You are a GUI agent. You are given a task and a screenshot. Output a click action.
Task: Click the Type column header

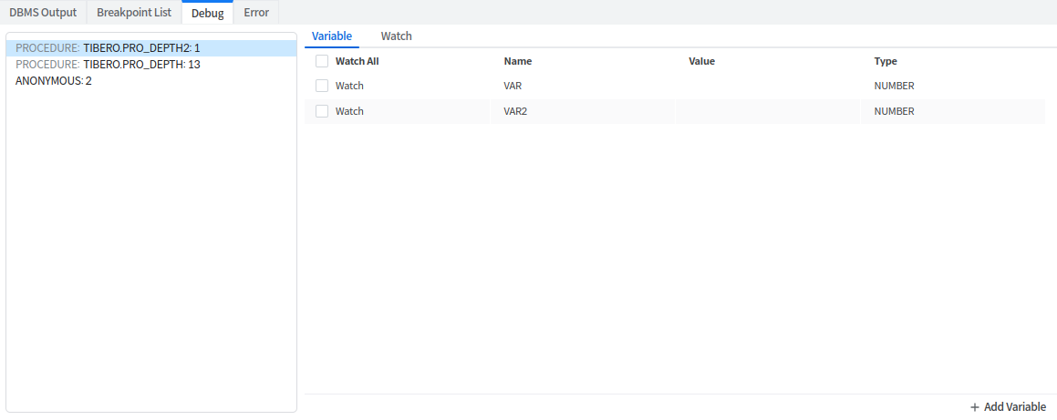886,61
